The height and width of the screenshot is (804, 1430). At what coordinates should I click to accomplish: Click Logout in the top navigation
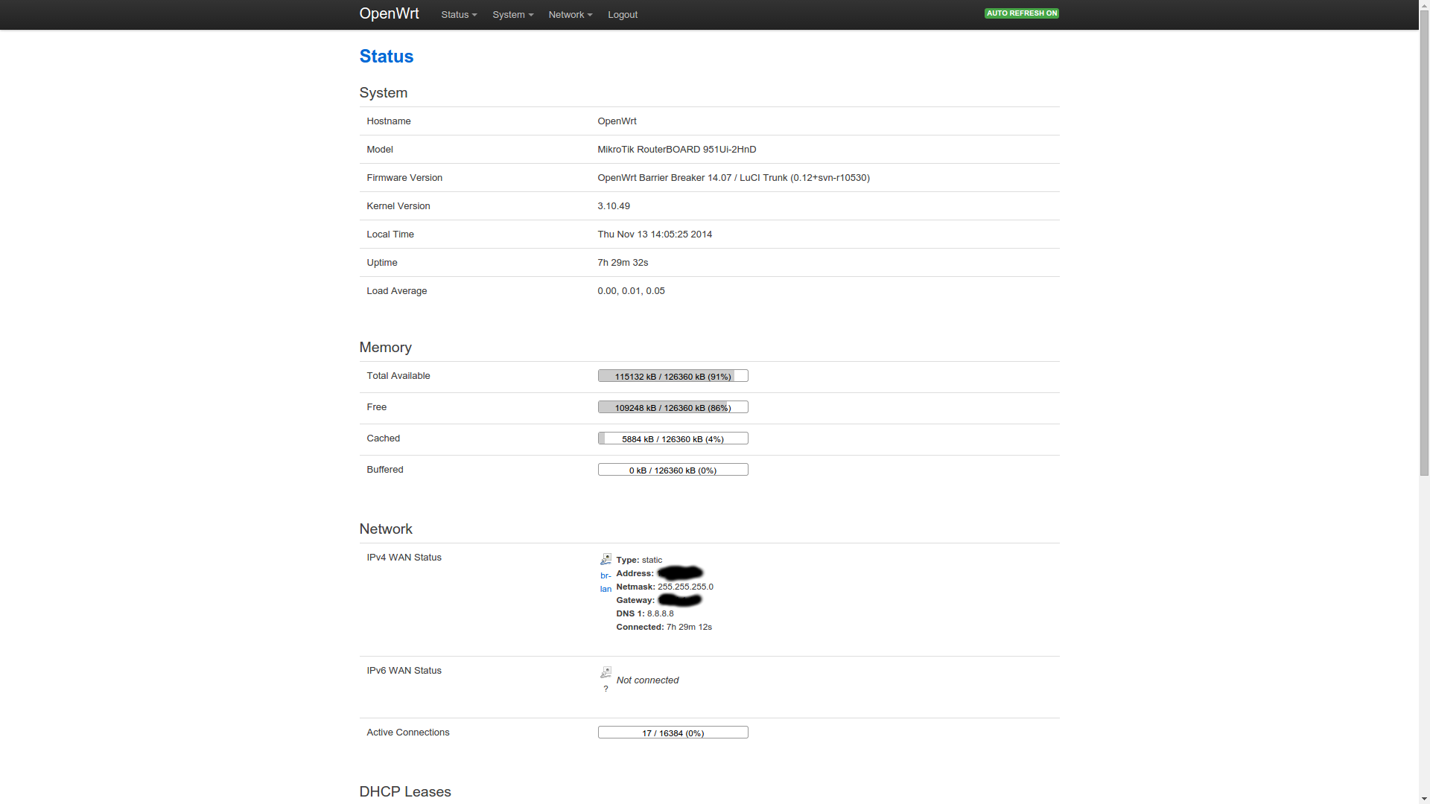click(x=622, y=15)
